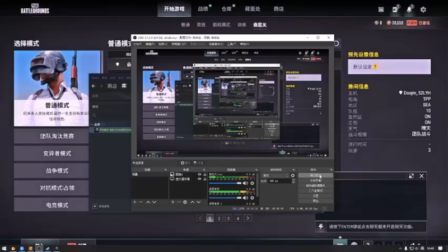The image size is (448, 252).
Task: Click the Steam library search icon
Action: pos(94,115)
